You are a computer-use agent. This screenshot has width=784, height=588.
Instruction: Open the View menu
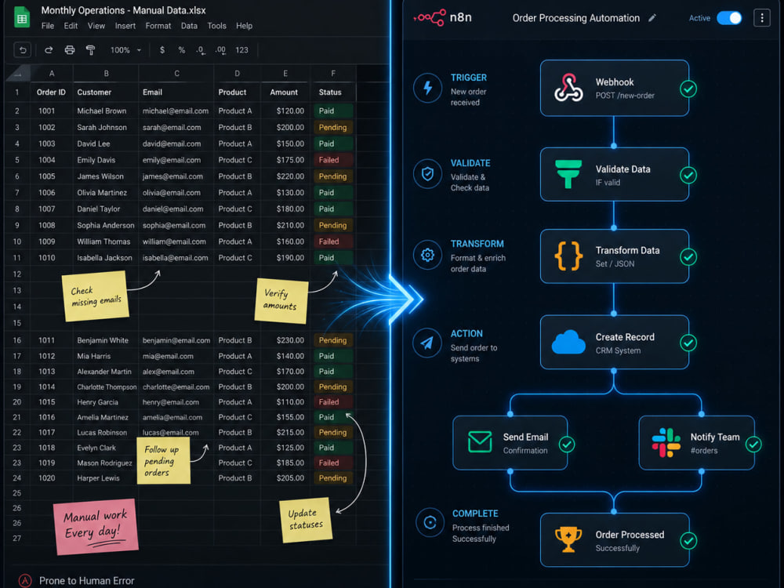coord(96,26)
